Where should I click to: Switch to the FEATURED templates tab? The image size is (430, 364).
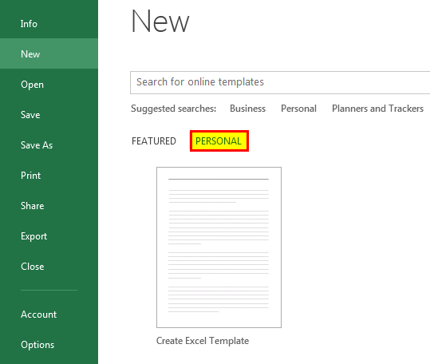point(154,141)
